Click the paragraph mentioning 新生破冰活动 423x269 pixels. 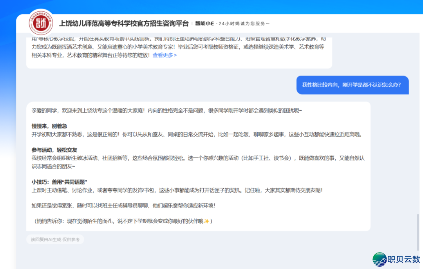pyautogui.click(x=198, y=162)
